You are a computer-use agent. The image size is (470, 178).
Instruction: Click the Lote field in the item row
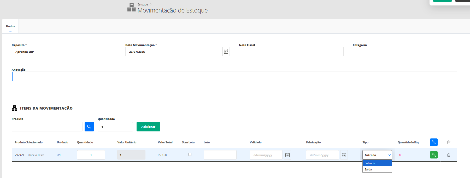(220, 155)
